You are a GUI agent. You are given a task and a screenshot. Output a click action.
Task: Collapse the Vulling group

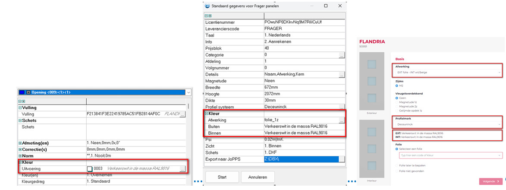pos(20,108)
